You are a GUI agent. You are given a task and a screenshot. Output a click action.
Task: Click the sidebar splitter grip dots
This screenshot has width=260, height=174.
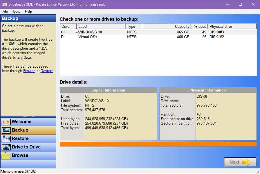[28, 117]
